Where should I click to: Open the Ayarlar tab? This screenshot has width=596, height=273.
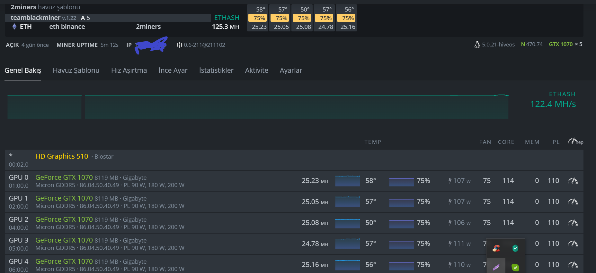pyautogui.click(x=291, y=70)
